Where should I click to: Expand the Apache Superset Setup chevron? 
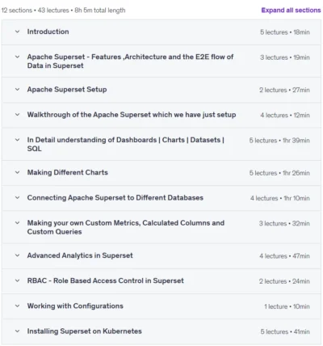tap(17, 89)
